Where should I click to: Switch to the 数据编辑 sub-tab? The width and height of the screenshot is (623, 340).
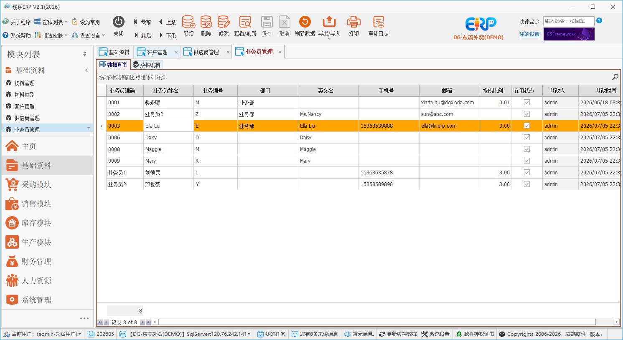[147, 65]
